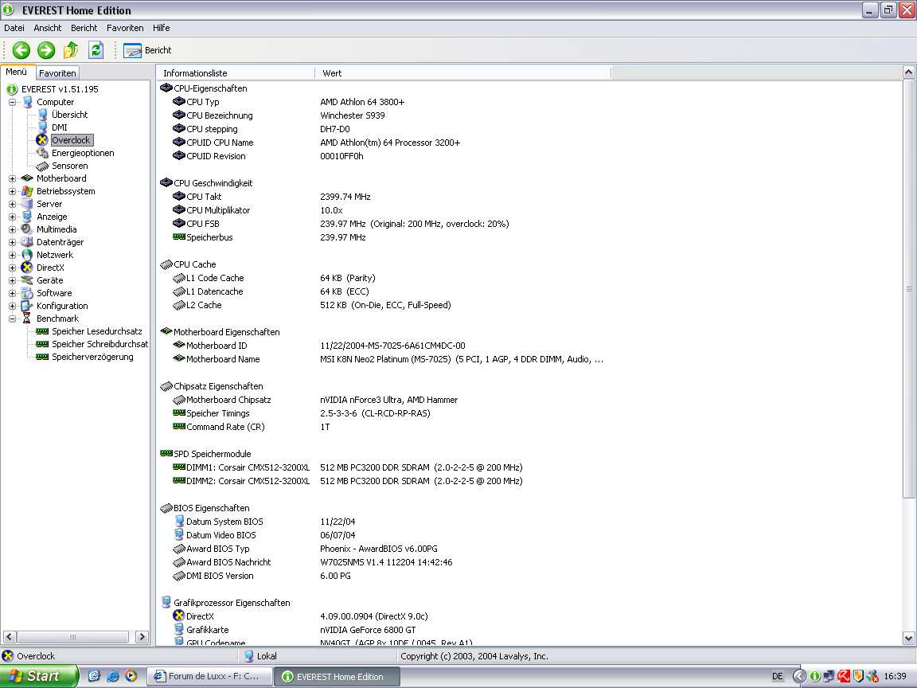Click the Software icon in the tree
Viewport: 917px width, 688px height.
27,293
